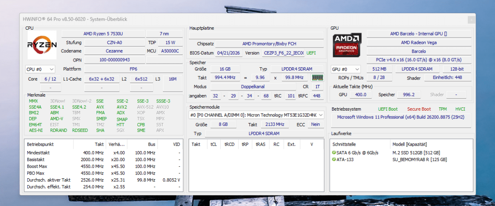Click the AVX2 feature label
Screen dimensions: 495x206
(x=122, y=107)
